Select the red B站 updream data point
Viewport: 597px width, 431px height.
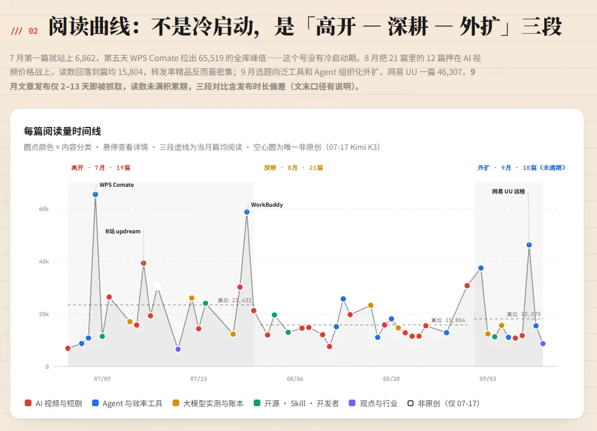point(143,263)
